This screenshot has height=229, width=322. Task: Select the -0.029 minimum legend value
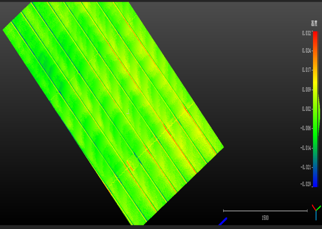[305, 184]
